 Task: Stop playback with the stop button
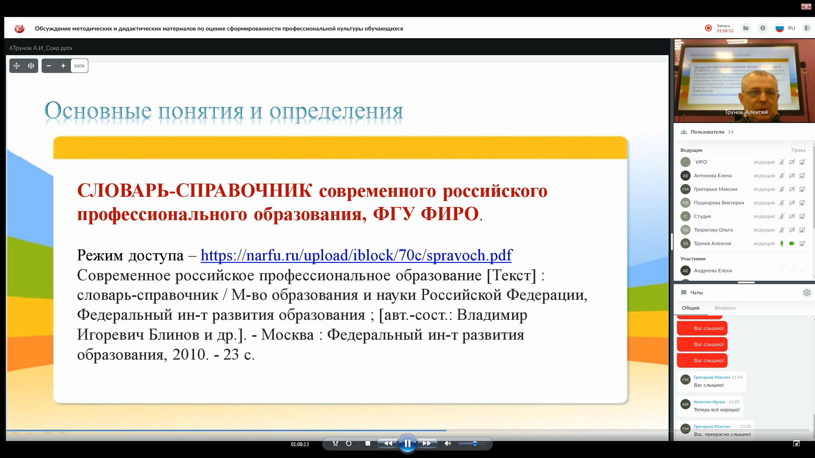click(368, 444)
